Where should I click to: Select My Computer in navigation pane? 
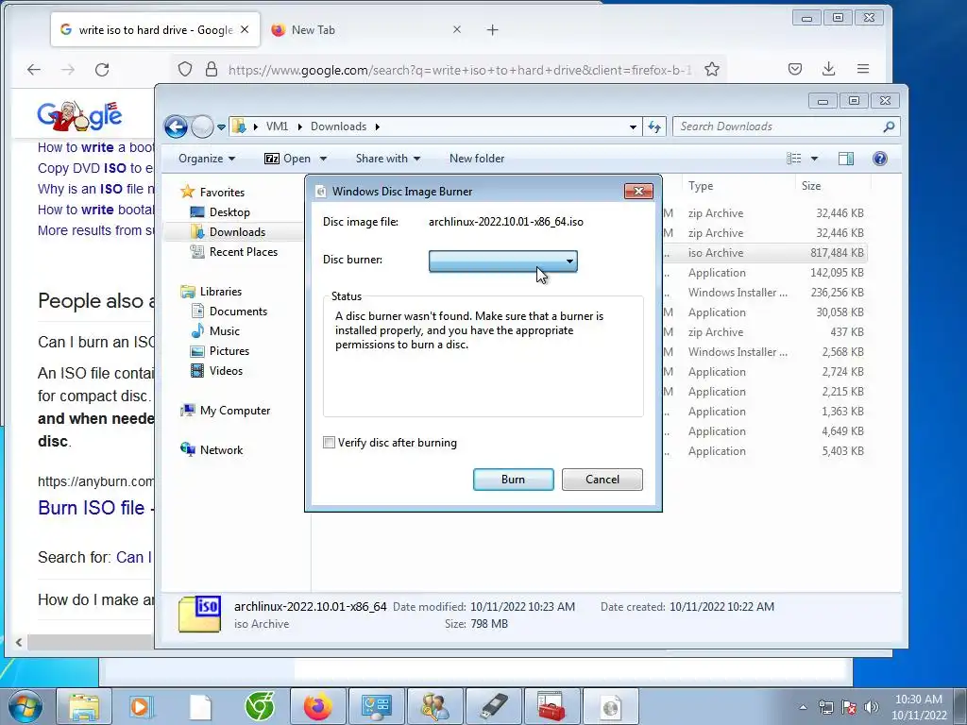click(x=235, y=411)
